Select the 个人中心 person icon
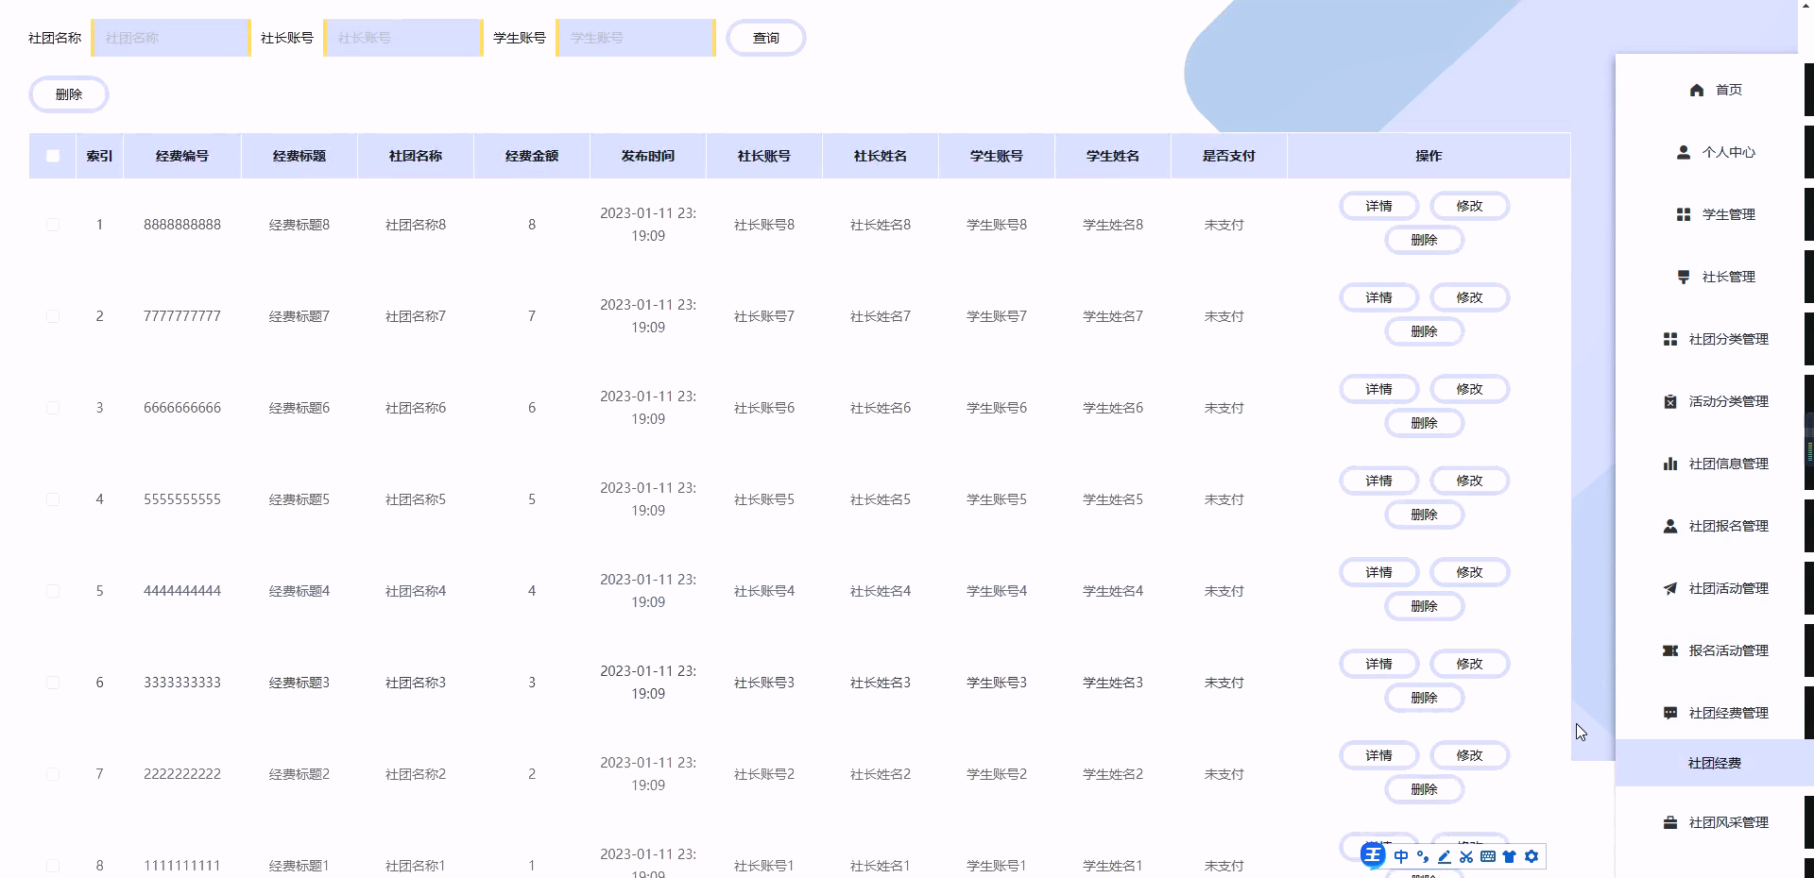Viewport: 1814px width, 878px height. coord(1684,151)
